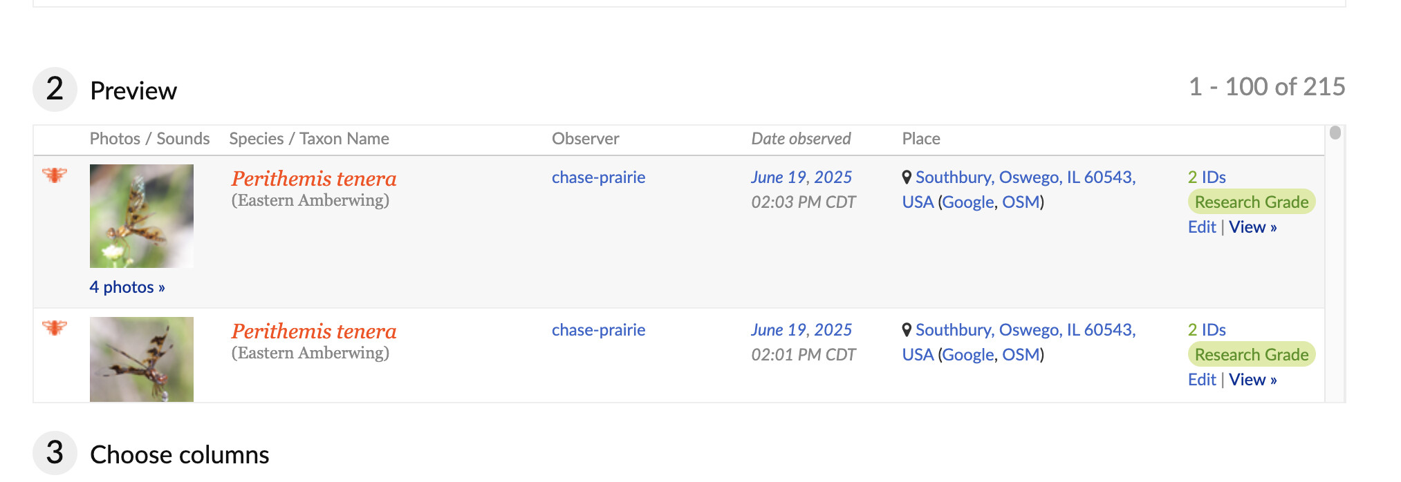Image resolution: width=1401 pixels, height=482 pixels.
Task: Click the preview table scrollbar handle
Action: pyautogui.click(x=1335, y=133)
